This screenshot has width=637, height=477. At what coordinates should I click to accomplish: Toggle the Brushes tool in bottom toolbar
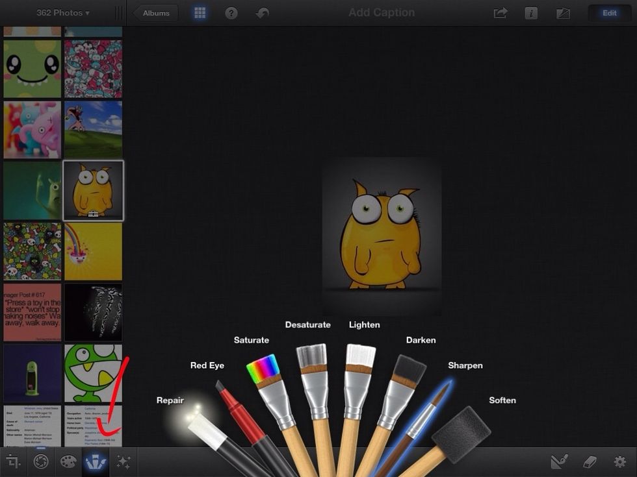coord(96,461)
